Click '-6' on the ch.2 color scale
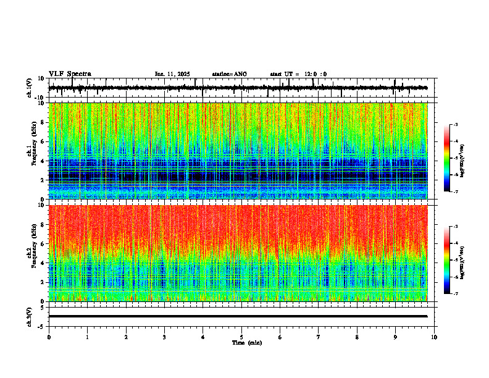Viewport: 489px width, 378px height. (x=456, y=277)
